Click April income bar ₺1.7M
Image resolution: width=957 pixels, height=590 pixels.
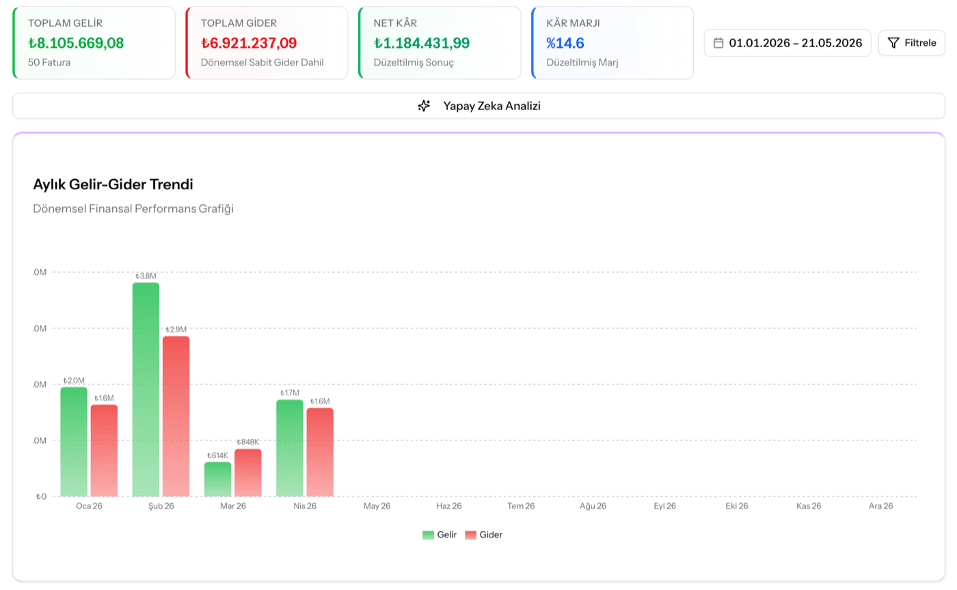[x=290, y=448]
